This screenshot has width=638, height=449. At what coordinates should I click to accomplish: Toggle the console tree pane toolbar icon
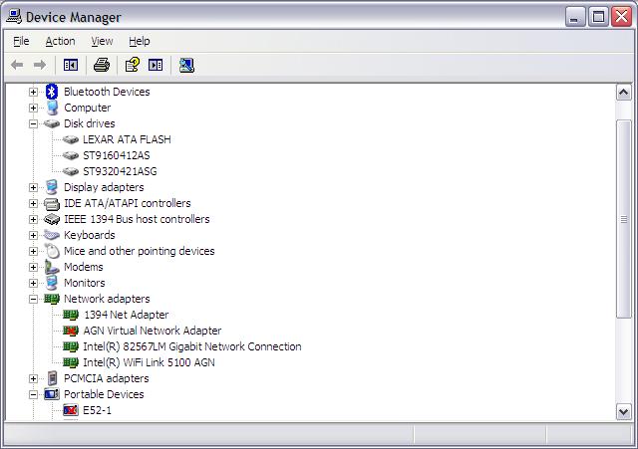click(x=71, y=65)
